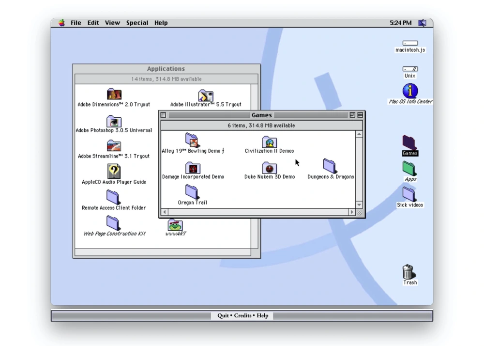Select the Damage Incorporated Demo folder
The height and width of the screenshot is (346, 484).
(x=193, y=168)
